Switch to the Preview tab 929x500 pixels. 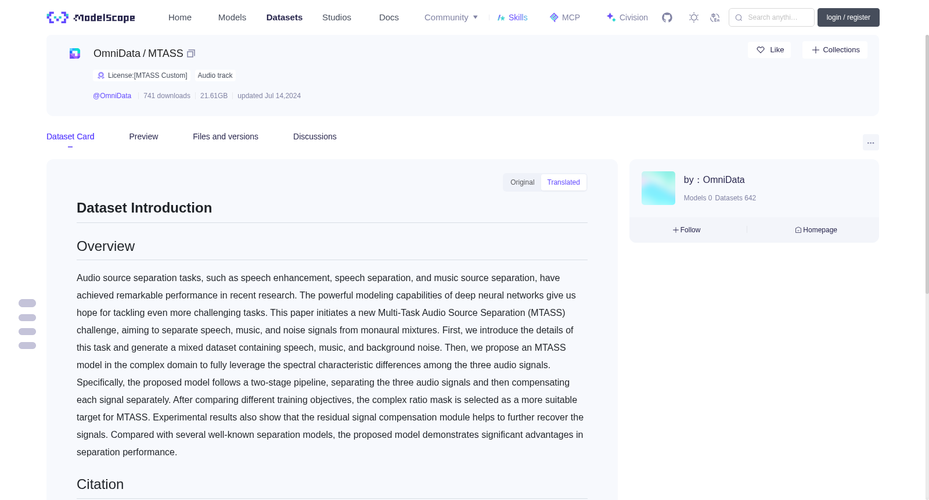pyautogui.click(x=143, y=136)
